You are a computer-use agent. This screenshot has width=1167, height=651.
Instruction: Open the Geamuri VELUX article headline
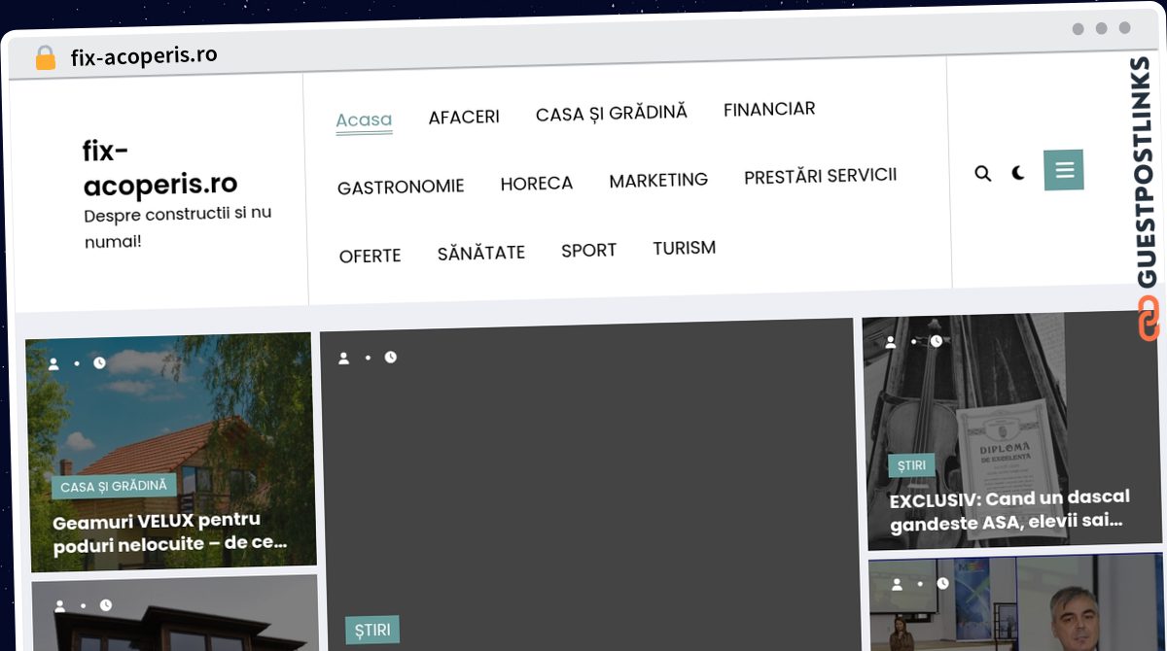(x=170, y=533)
